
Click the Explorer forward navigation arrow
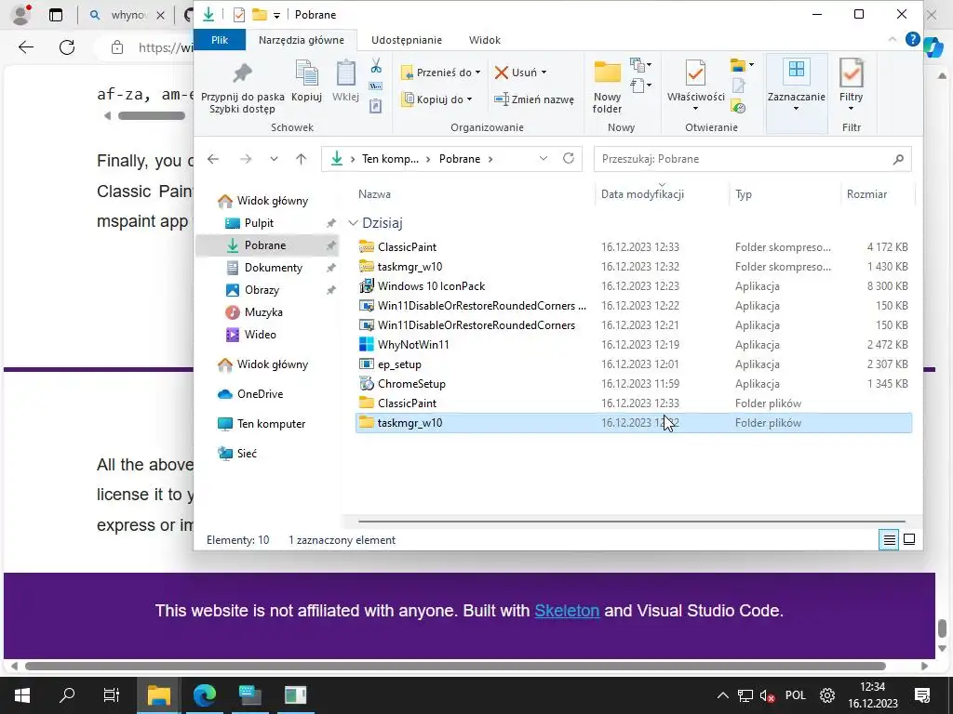246,159
